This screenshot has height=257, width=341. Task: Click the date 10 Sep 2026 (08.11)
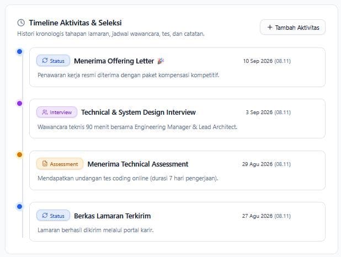pyautogui.click(x=267, y=61)
